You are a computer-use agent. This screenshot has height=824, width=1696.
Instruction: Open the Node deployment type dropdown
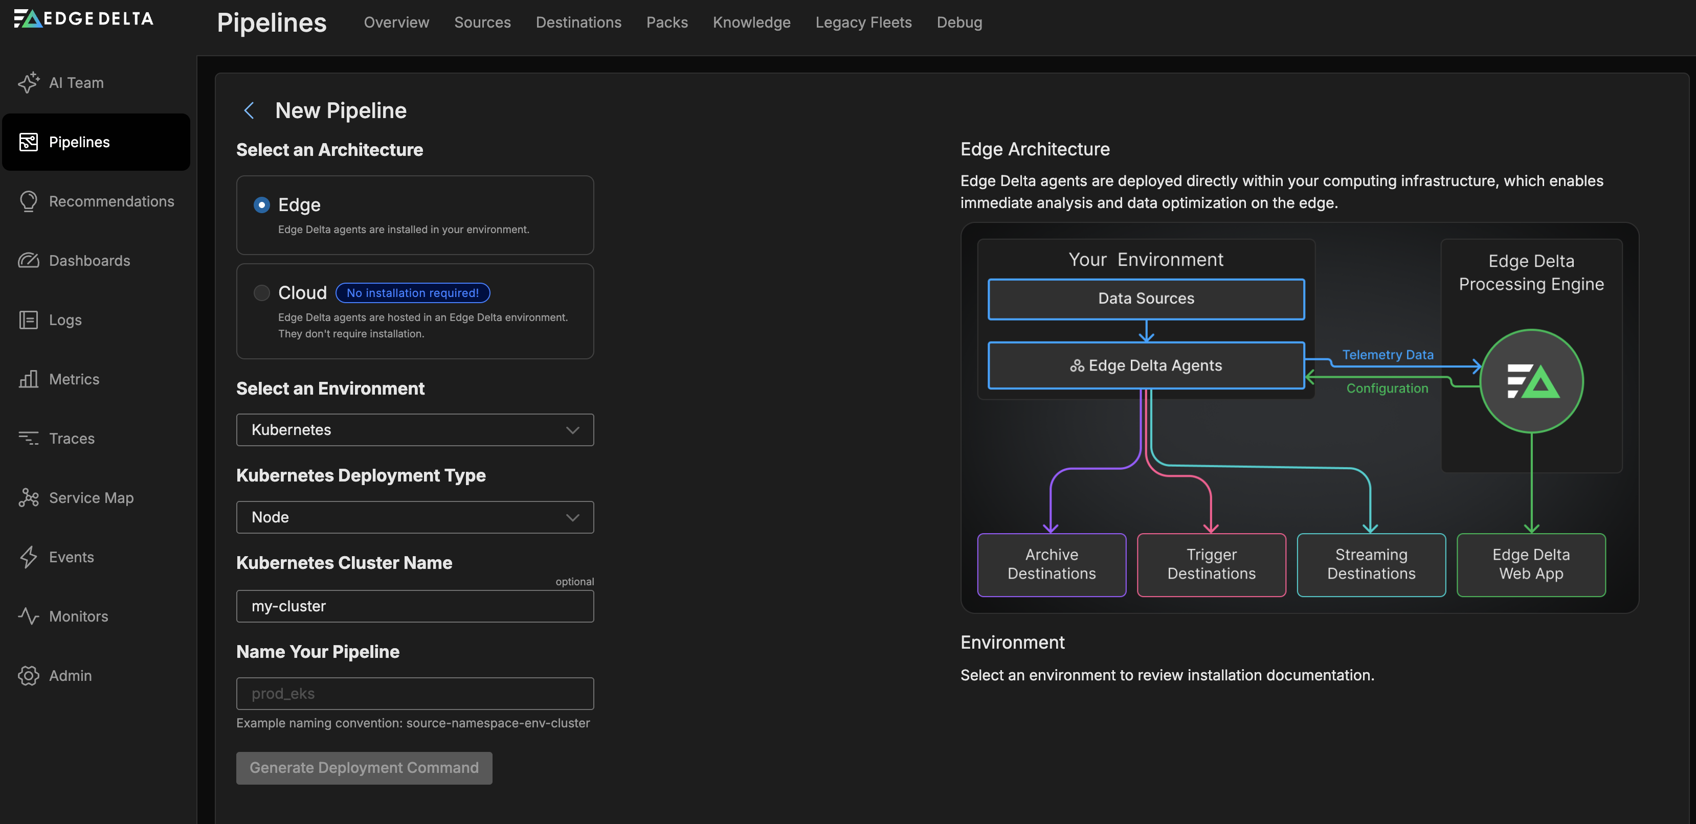point(415,517)
